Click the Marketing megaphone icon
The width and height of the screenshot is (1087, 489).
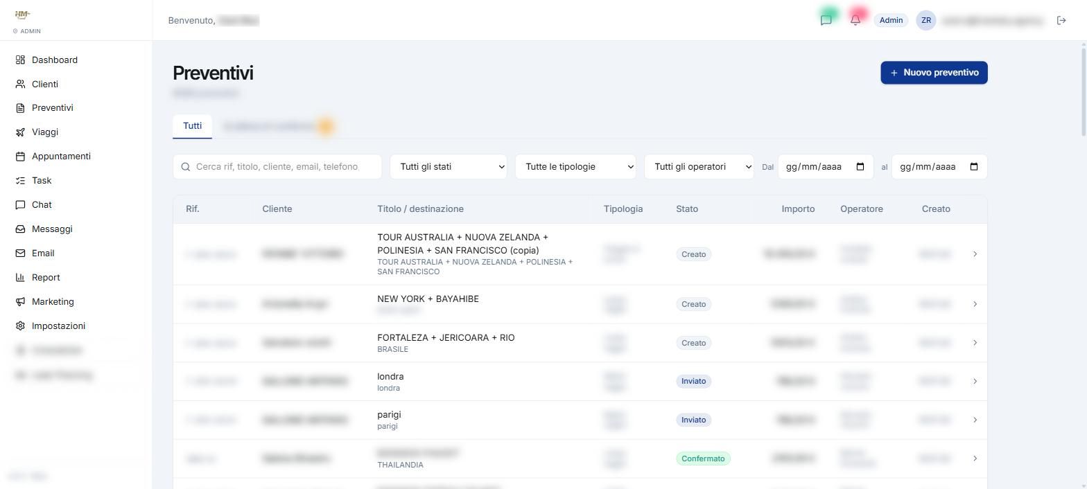pos(20,302)
